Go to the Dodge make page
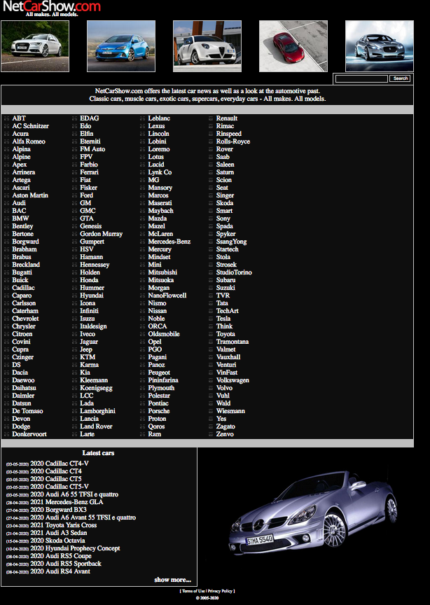The height and width of the screenshot is (605, 430). tap(21, 426)
